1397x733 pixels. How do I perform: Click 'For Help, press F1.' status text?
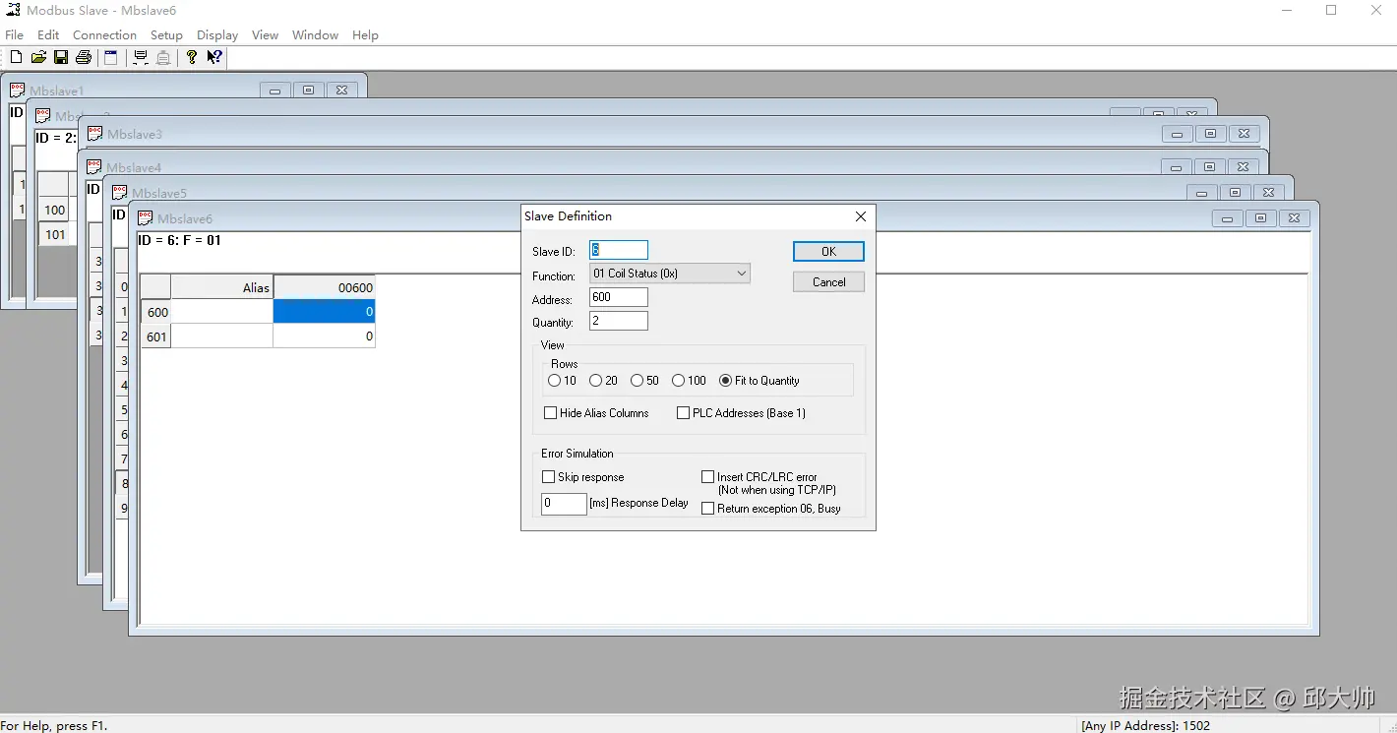coord(55,726)
